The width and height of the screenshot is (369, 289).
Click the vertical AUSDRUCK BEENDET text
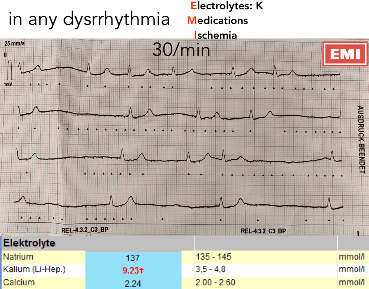[x=359, y=140]
